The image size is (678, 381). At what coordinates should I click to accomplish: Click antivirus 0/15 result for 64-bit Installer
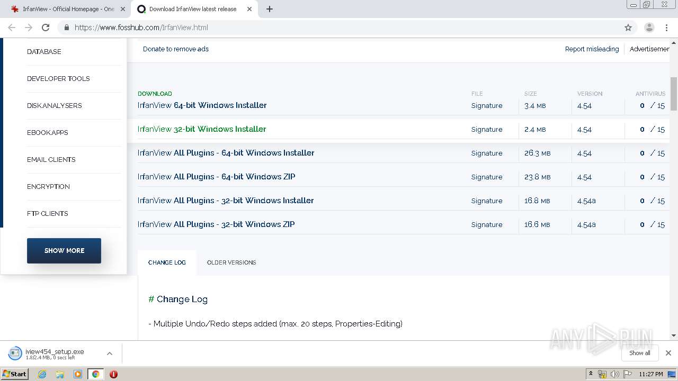point(652,106)
